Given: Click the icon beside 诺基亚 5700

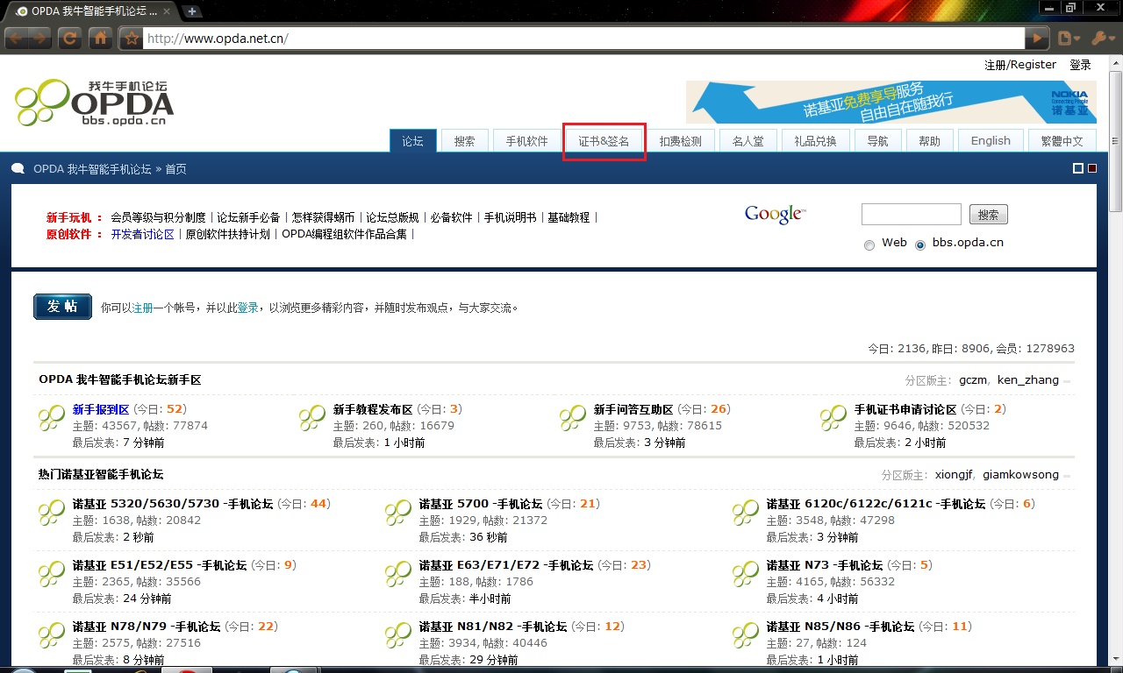Looking at the screenshot, I should (398, 513).
